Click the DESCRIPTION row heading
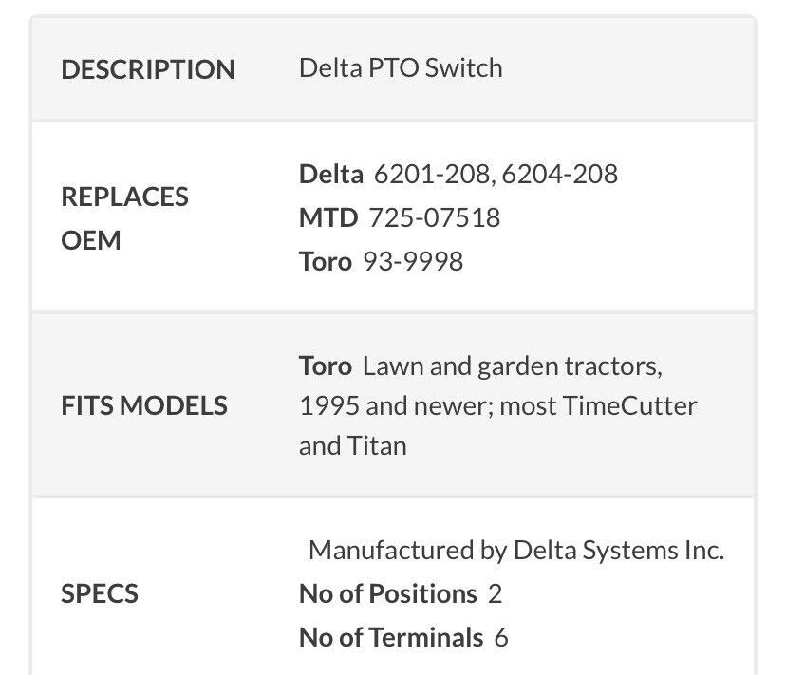The image size is (786, 675). click(x=147, y=69)
